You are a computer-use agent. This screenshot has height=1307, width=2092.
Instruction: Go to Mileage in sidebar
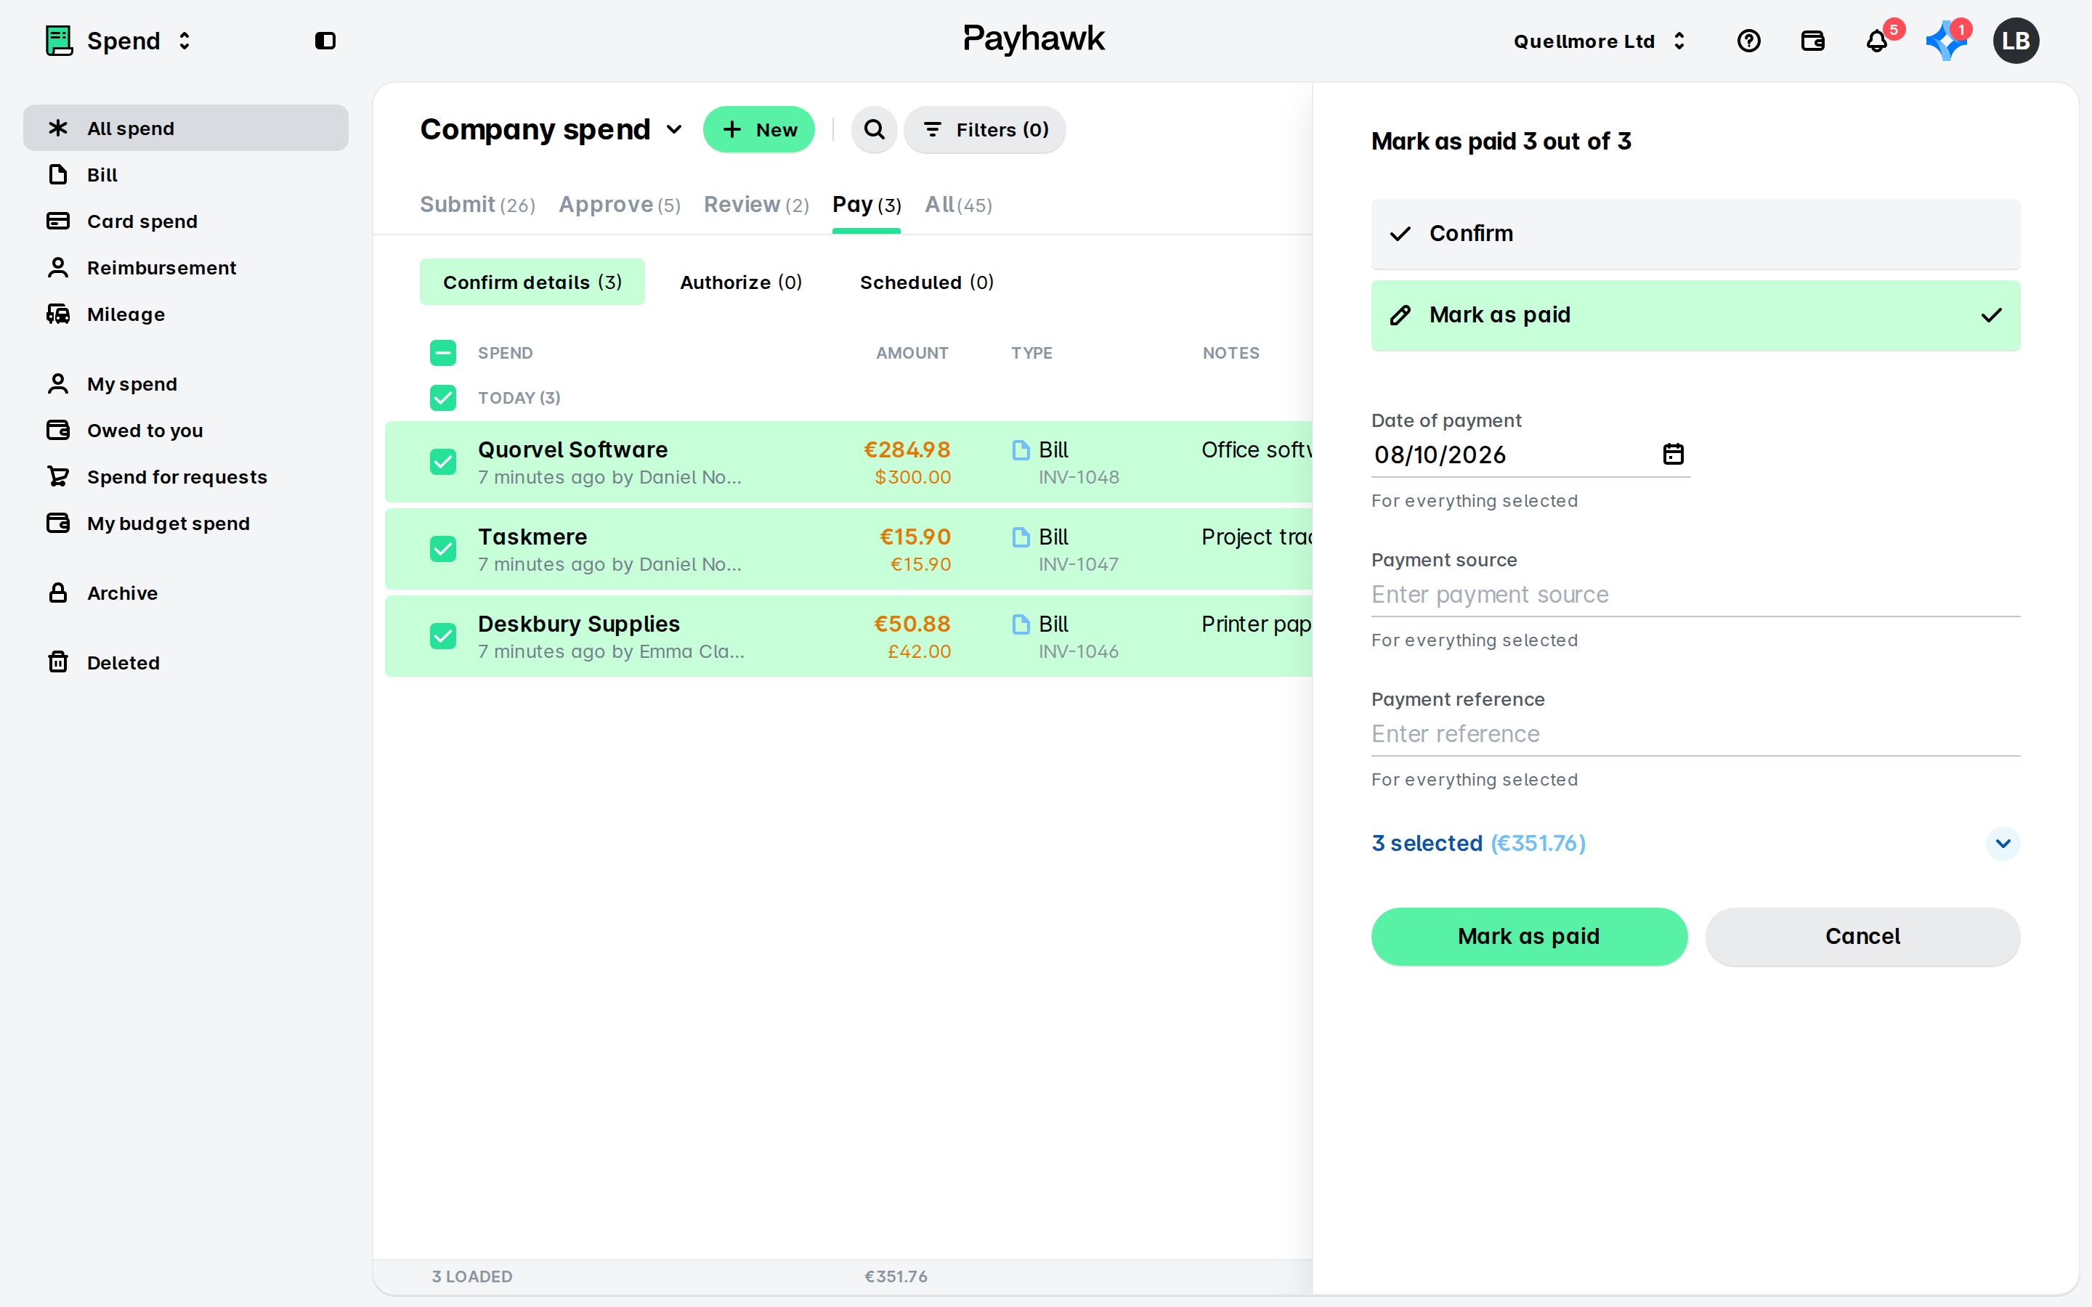click(186, 314)
